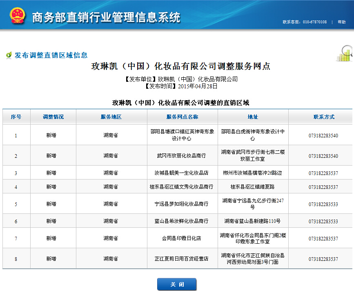Select the 【发布单位】 publisher line

click(182, 79)
